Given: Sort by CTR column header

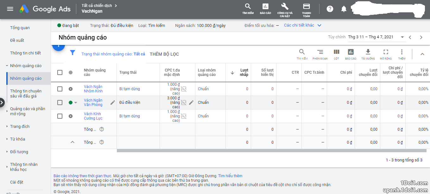Looking at the screenshot, I should tap(295, 72).
